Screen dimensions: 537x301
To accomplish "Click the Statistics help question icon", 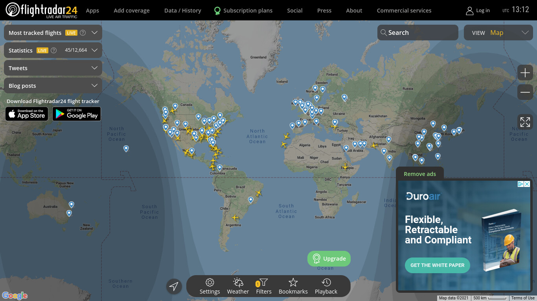I will tap(54, 50).
